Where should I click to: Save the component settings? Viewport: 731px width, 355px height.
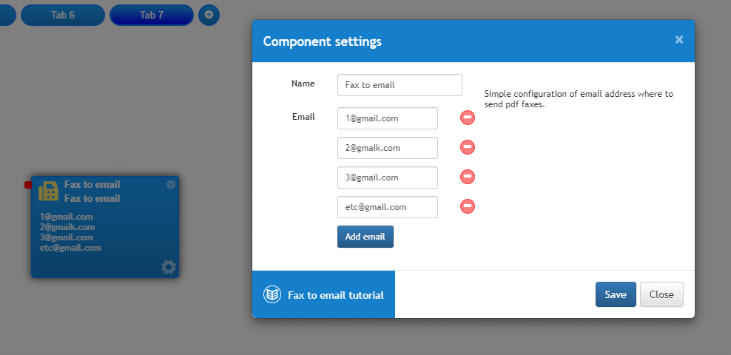[x=616, y=294]
